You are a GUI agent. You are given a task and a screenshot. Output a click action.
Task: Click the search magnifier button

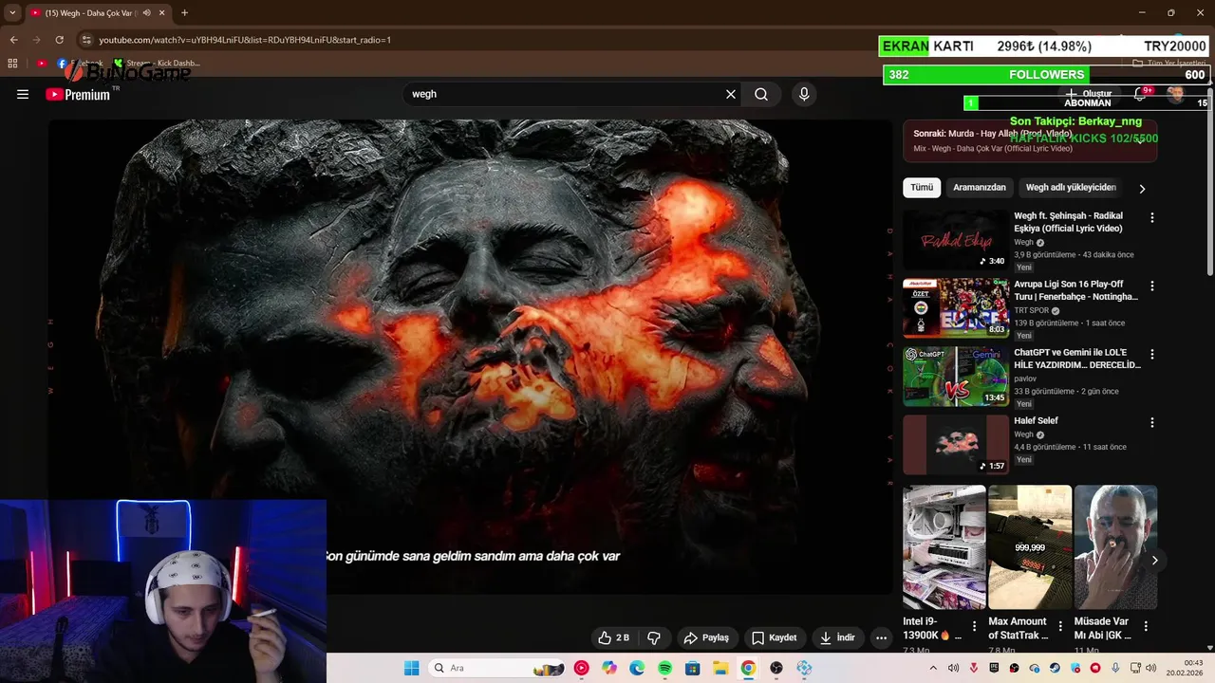[x=761, y=94]
